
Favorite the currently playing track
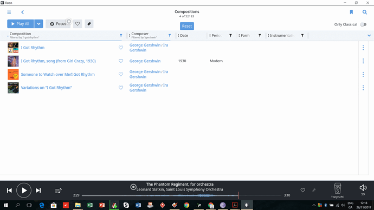302,190
